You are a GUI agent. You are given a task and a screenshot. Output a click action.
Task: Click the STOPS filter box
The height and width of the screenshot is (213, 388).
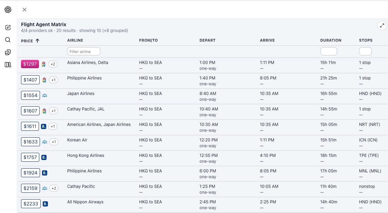(x=365, y=51)
